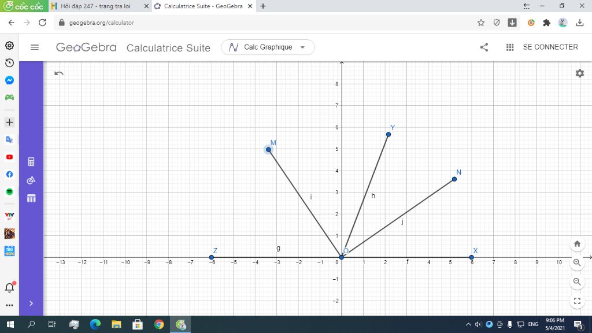The image size is (592, 333).
Task: Open a new browser tab
Action: (x=263, y=6)
